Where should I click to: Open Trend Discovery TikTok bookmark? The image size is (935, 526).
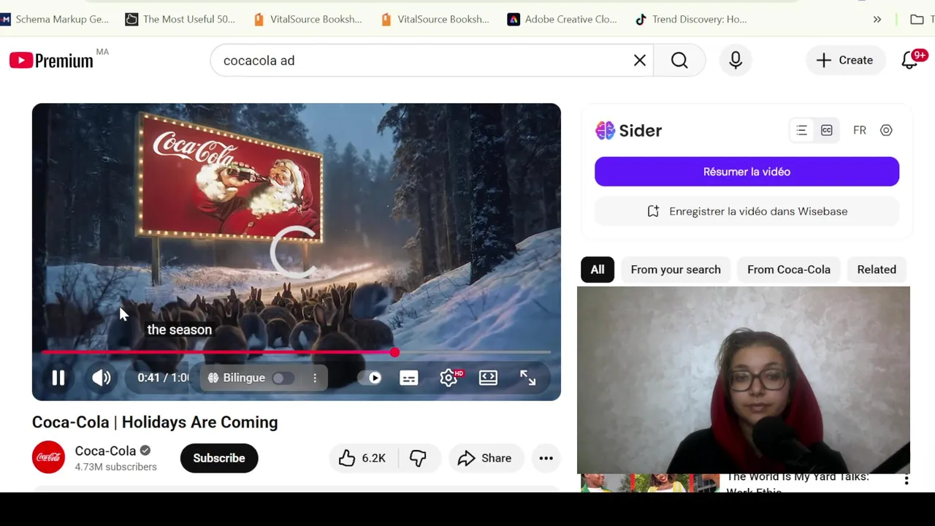click(x=691, y=19)
